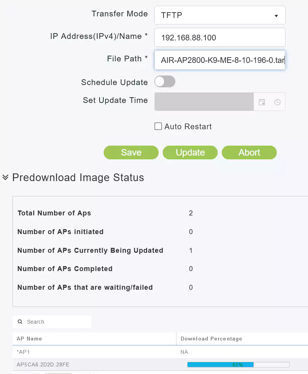Open the clock time picker icon
The width and height of the screenshot is (308, 374).
point(278,102)
